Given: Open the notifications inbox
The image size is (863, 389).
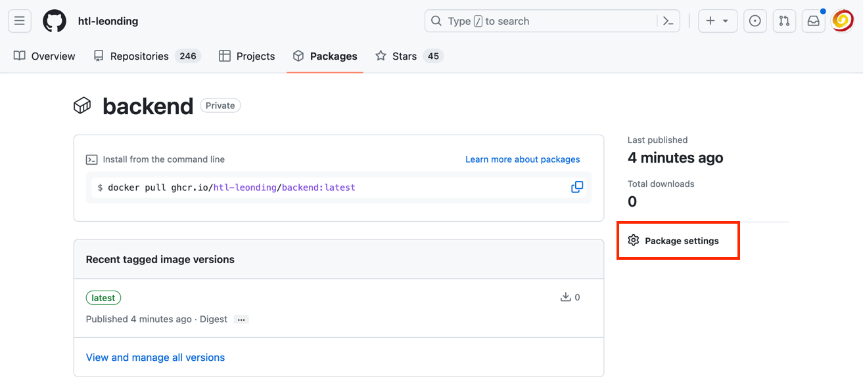Looking at the screenshot, I should pyautogui.click(x=814, y=21).
